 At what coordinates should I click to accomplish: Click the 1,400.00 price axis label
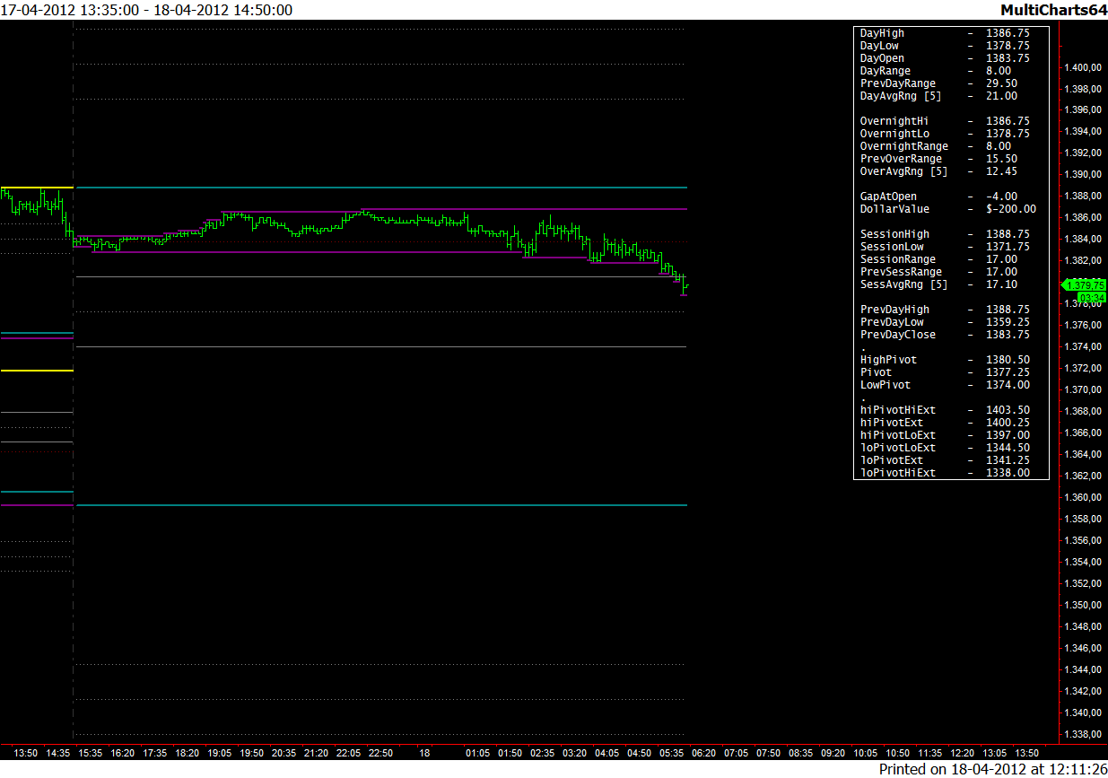click(x=1083, y=67)
